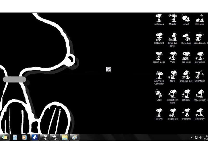Click the CCleaner desktop shortcut
The image size is (208, 156).
coord(199,19)
